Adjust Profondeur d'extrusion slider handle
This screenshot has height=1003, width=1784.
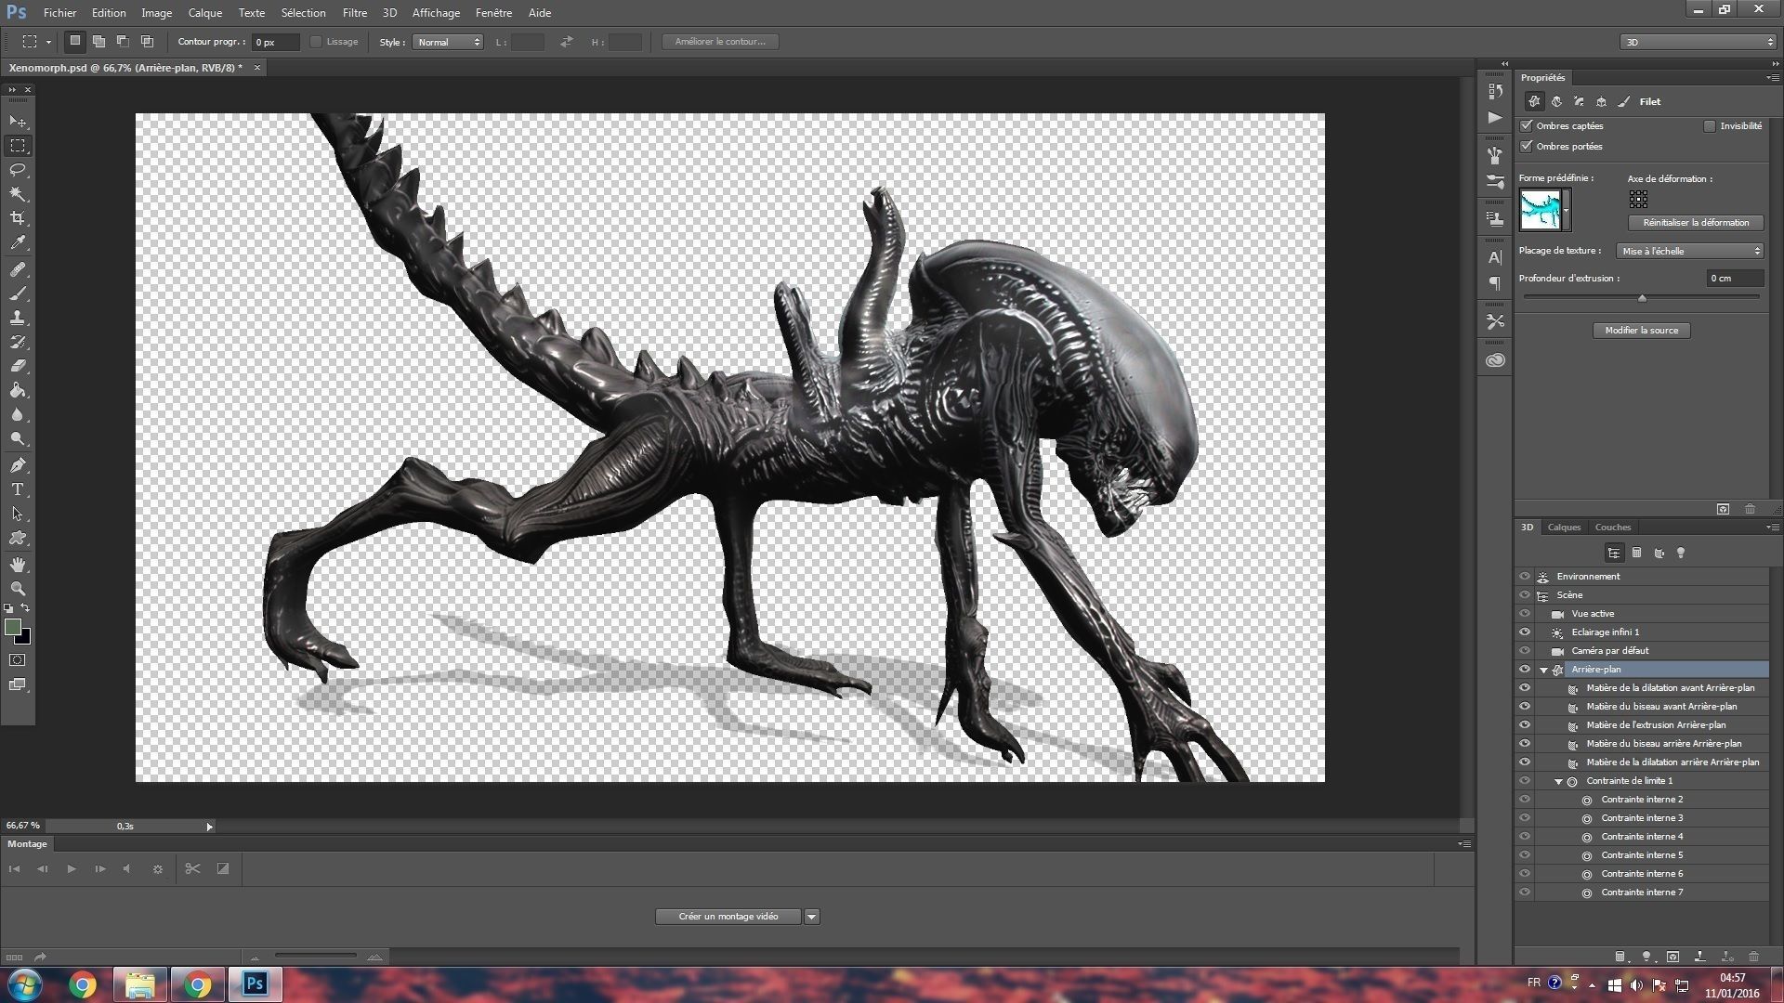click(1642, 298)
